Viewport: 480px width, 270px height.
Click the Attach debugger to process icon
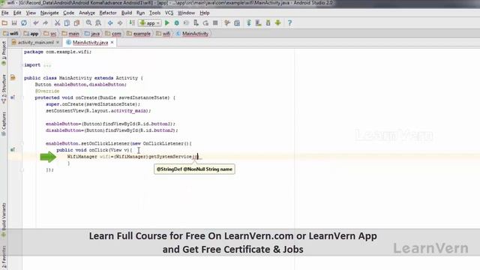pyautogui.click(x=196, y=23)
